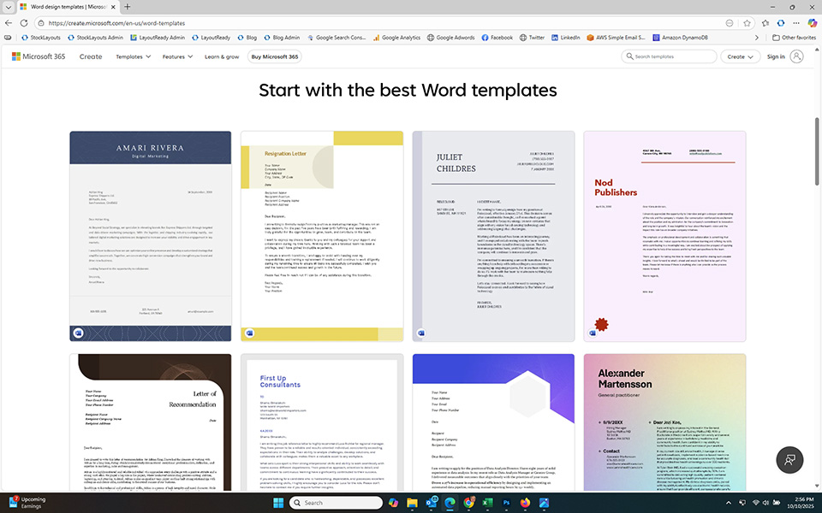
Task: Open the Templates dropdown menu
Action: point(134,56)
